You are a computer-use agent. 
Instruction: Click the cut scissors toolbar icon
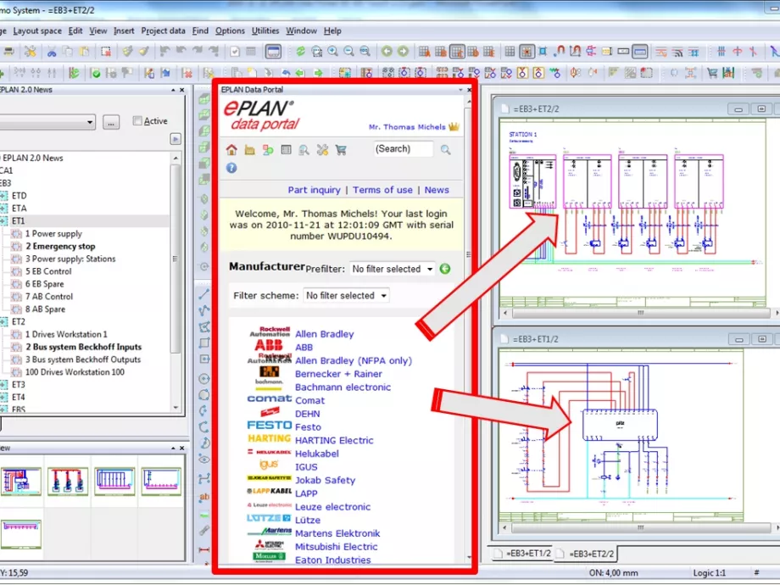tap(51, 51)
